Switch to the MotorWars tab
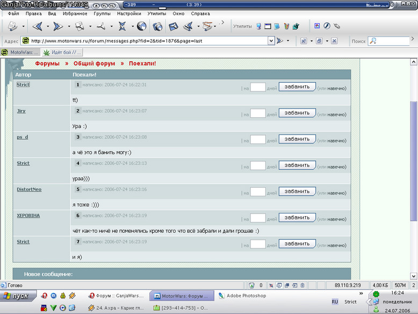418x314 pixels. pyautogui.click(x=20, y=52)
